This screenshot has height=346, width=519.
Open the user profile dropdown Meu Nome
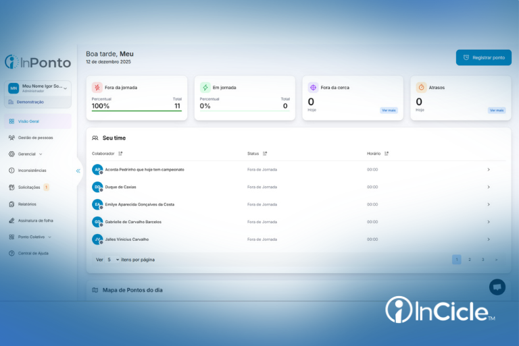pos(38,88)
